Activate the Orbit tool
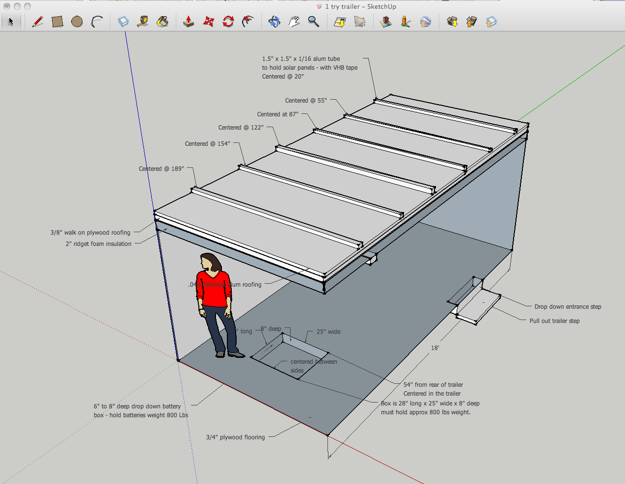This screenshot has height=484, width=625. pyautogui.click(x=274, y=22)
